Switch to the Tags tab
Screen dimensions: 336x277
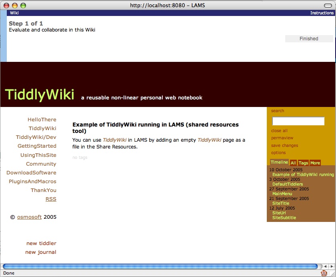click(x=303, y=163)
